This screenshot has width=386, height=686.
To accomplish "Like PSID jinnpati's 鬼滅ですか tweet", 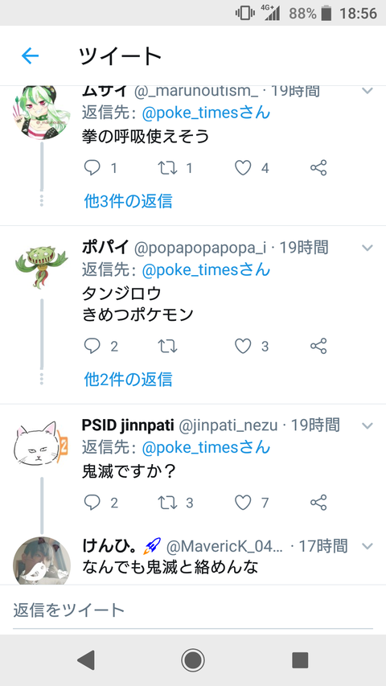I will [x=243, y=503].
